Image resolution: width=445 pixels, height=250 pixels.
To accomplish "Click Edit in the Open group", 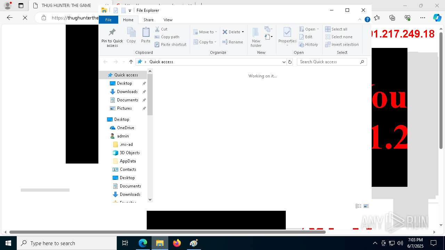I will pos(306,37).
